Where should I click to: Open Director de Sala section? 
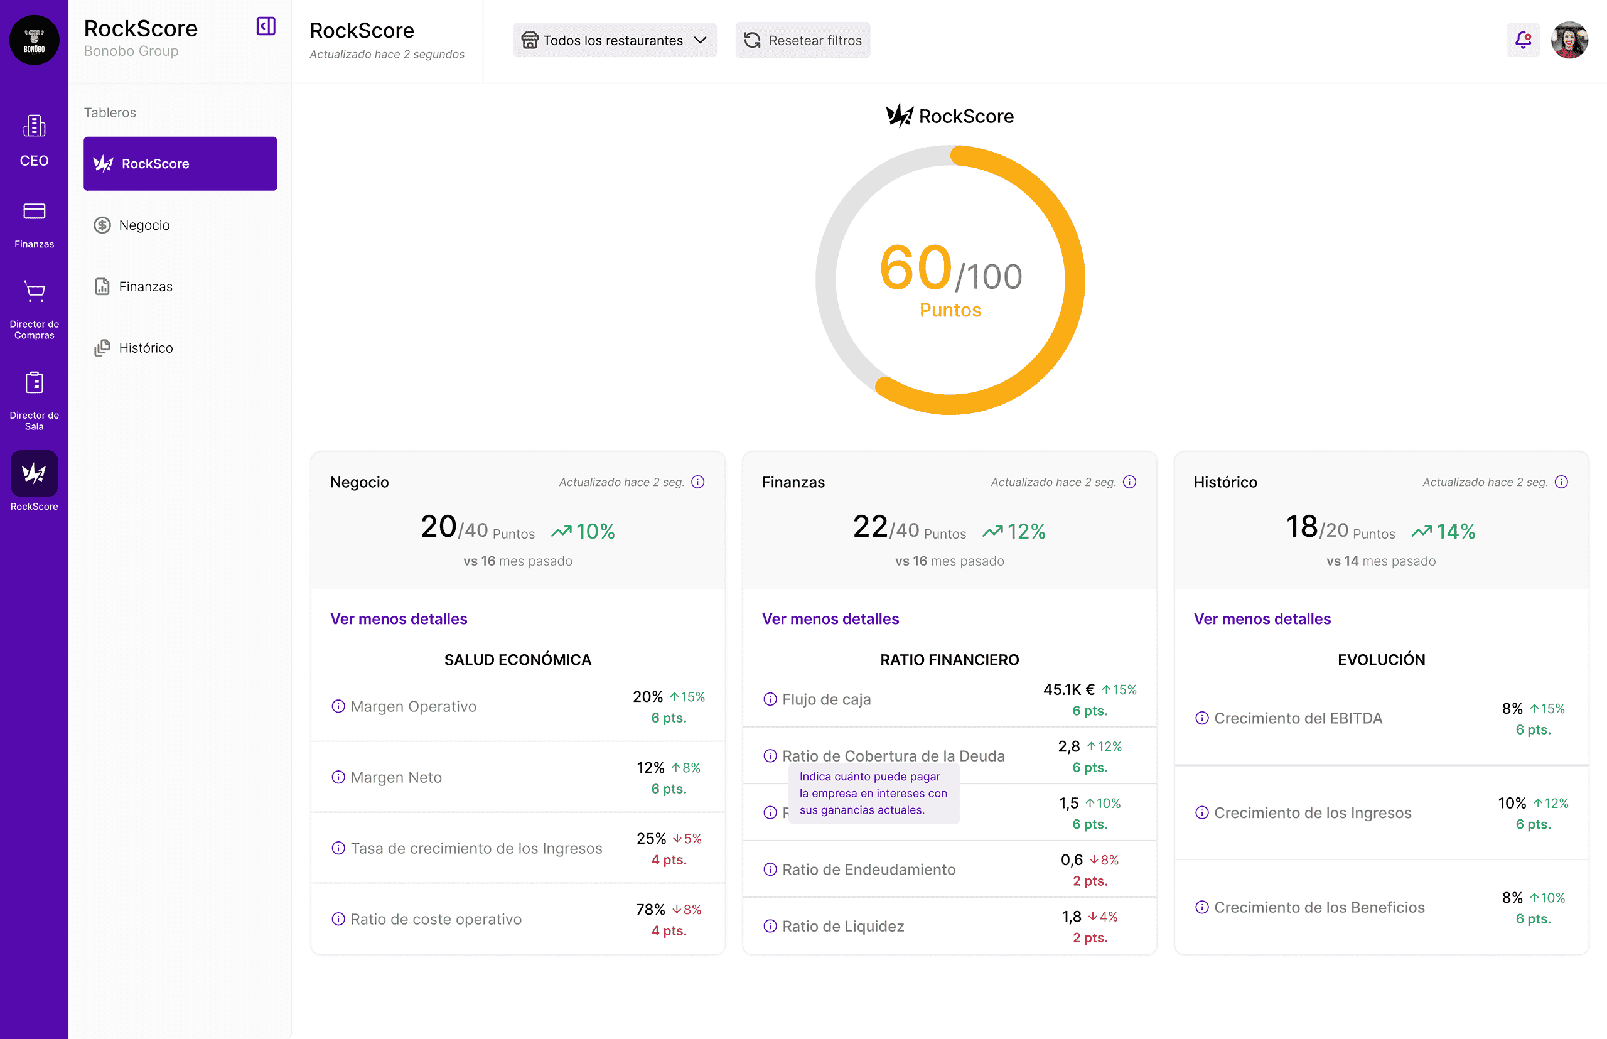point(35,401)
